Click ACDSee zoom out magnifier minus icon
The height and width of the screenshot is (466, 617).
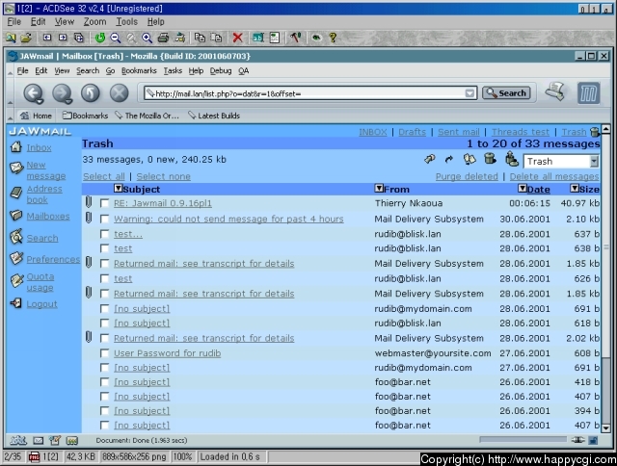pyautogui.click(x=116, y=38)
